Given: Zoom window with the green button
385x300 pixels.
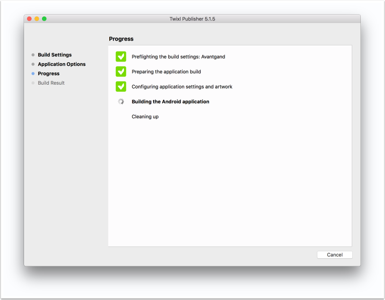Looking at the screenshot, I should [44, 18].
